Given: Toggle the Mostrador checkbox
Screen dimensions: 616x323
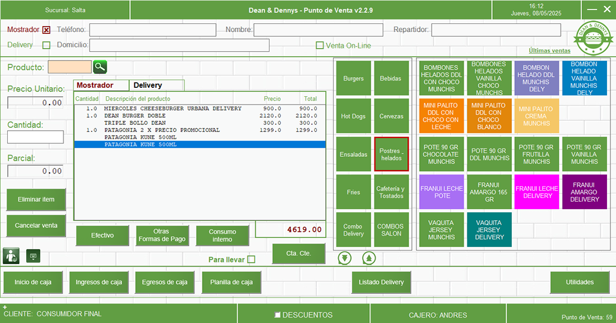Looking at the screenshot, I should click(x=46, y=30).
